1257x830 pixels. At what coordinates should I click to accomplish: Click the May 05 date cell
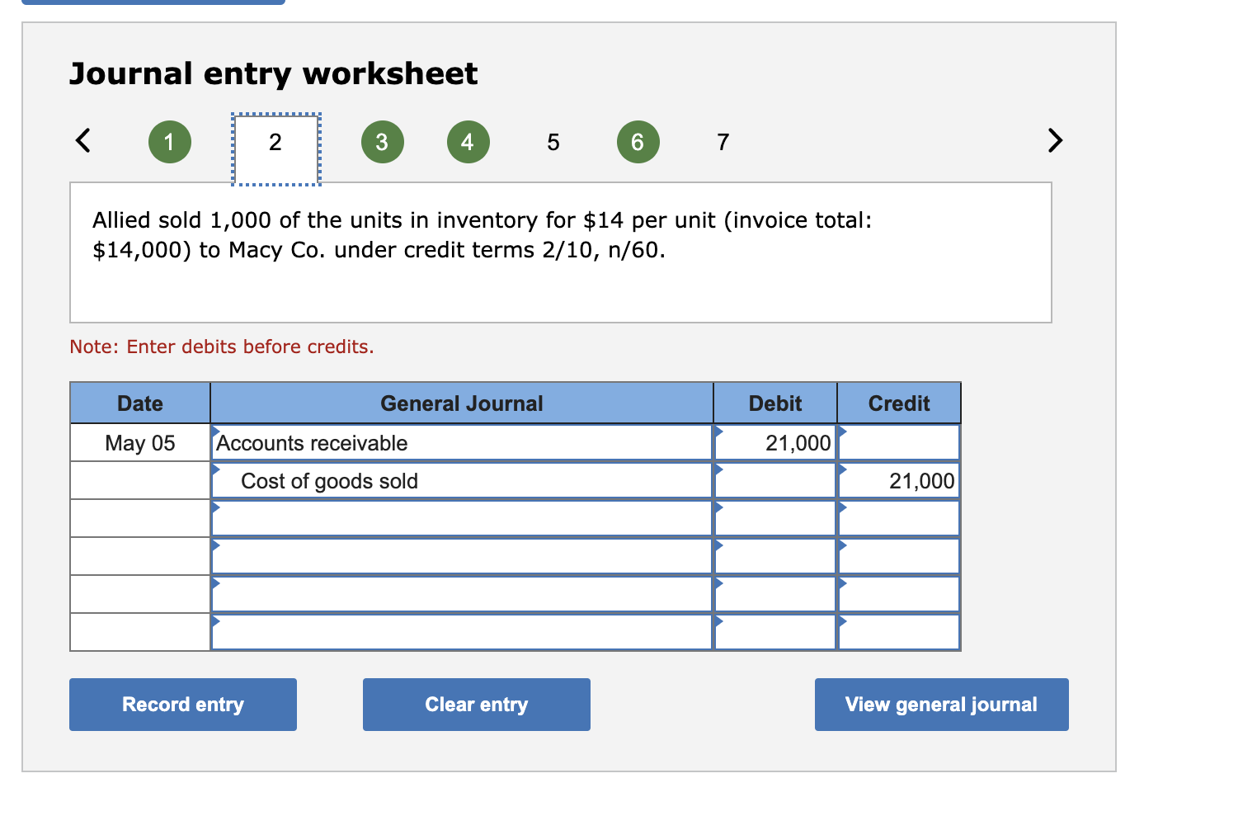pos(140,443)
